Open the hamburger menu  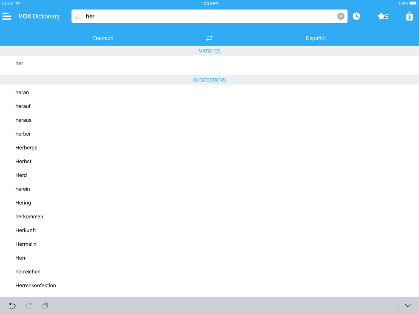click(x=7, y=16)
